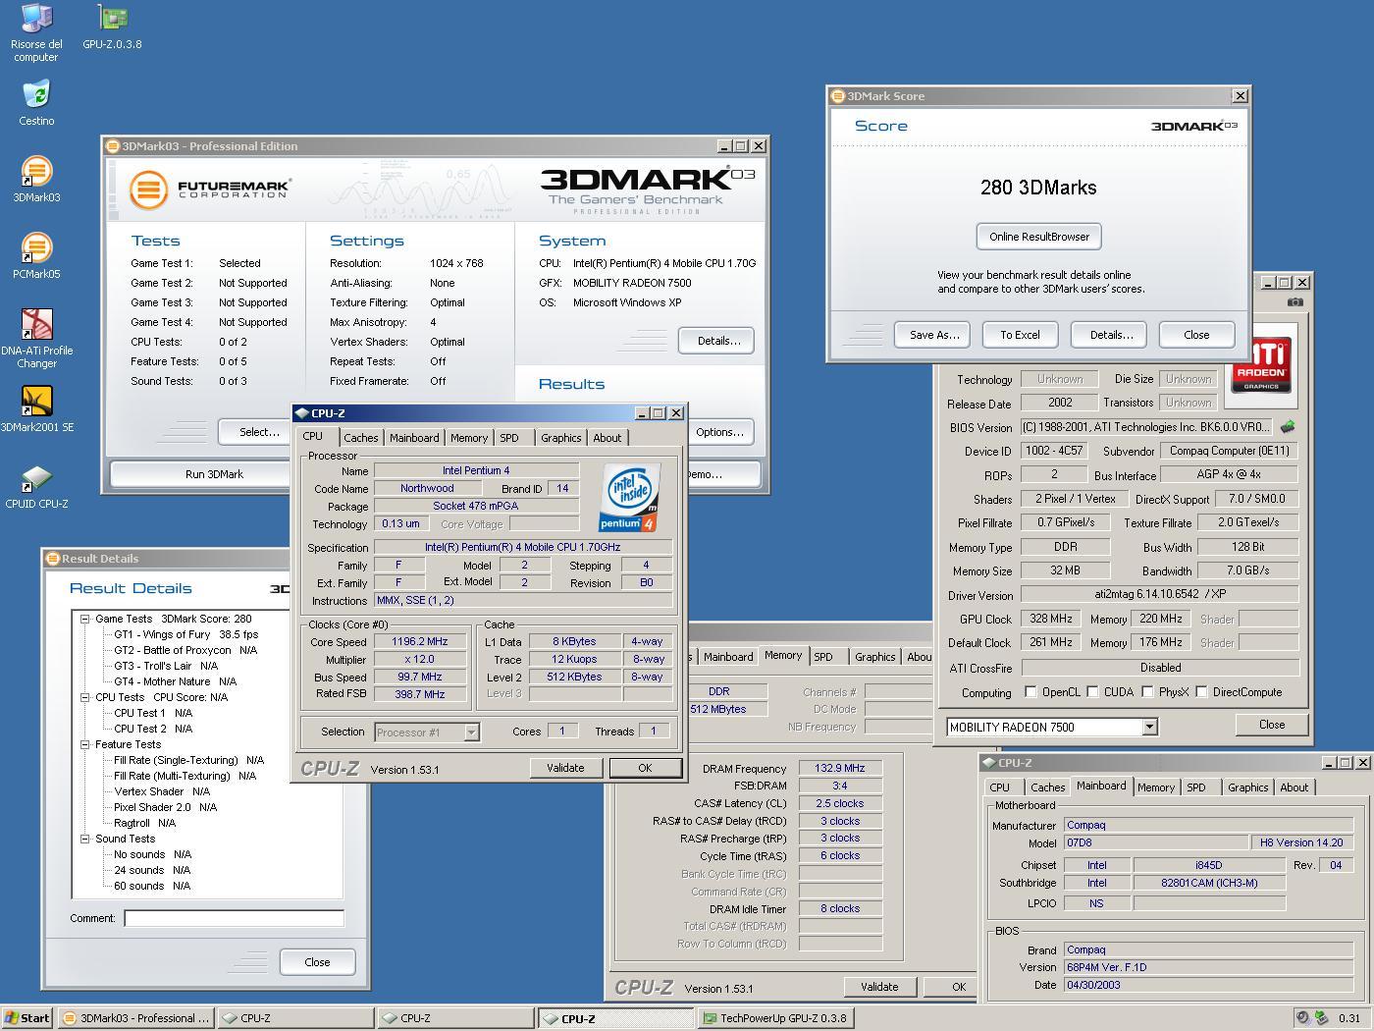Click the Futuremark logo in 3DMark03
The image size is (1374, 1031).
pos(210,189)
